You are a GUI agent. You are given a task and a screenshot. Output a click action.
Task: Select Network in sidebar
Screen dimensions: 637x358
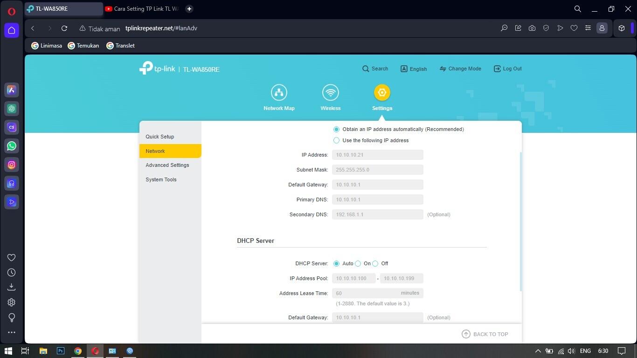coord(170,151)
